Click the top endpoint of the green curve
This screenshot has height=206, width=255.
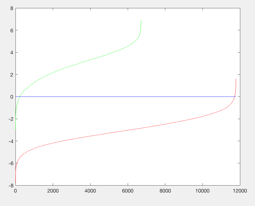point(141,20)
